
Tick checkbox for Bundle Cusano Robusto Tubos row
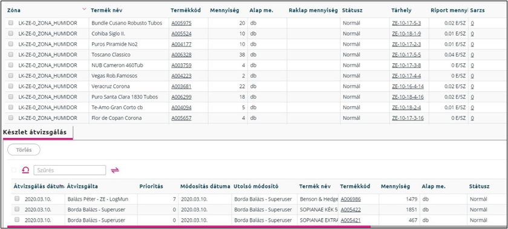tap(11, 24)
